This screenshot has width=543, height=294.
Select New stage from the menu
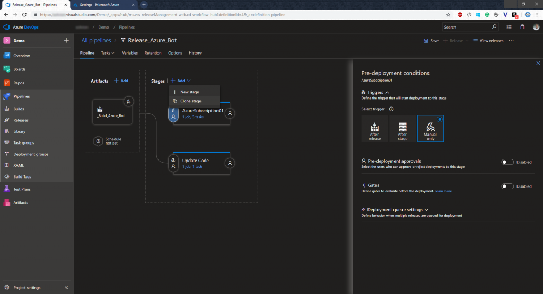point(195,92)
